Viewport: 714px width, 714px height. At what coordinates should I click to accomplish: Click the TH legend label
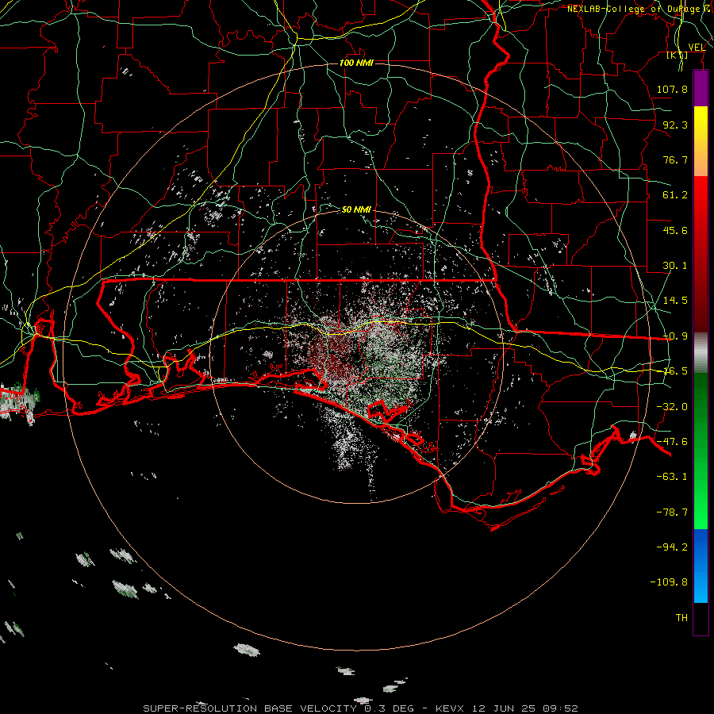[x=681, y=618]
